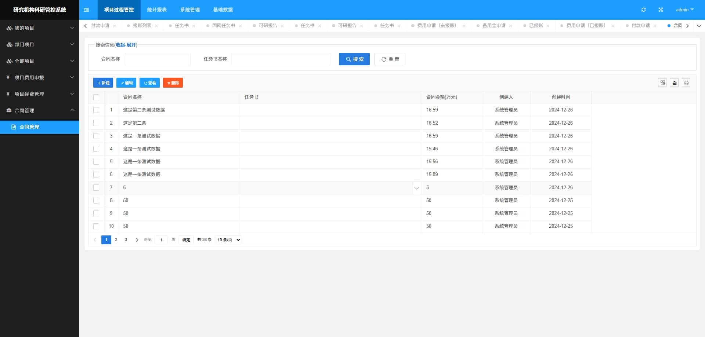Check the row 2 checkbox for 这是第三条
Viewport: 705px width, 337px height.
pyautogui.click(x=96, y=123)
